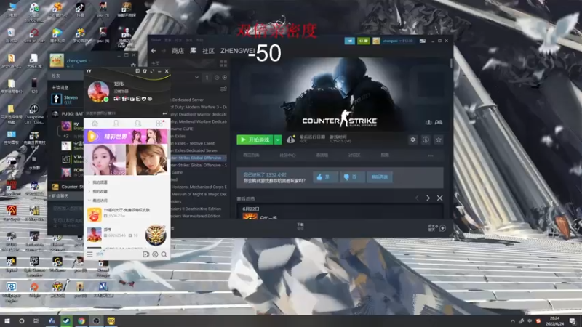582x327 pixels.
Task: Go to next post-game summary arrow
Action: pyautogui.click(x=428, y=198)
